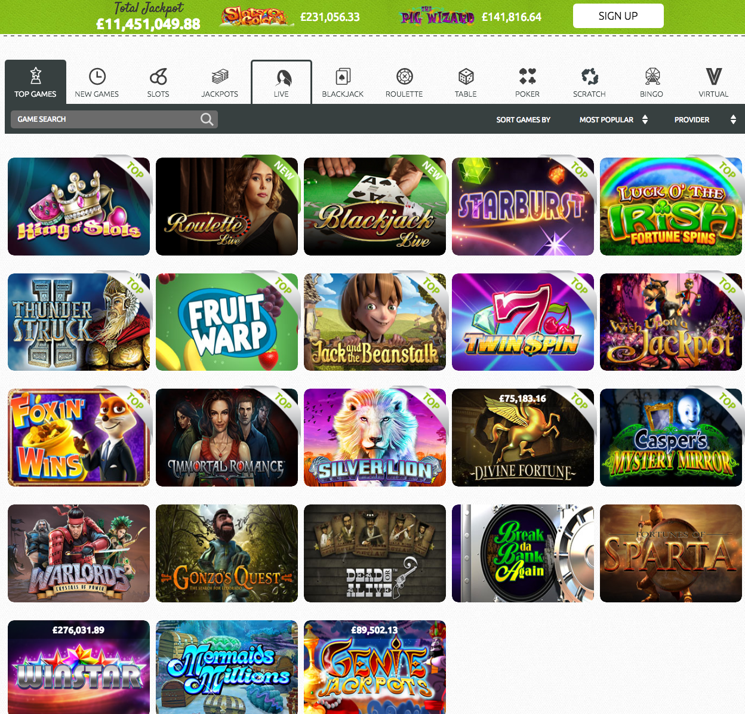Image resolution: width=745 pixels, height=714 pixels.
Task: Open the Roulette Live game
Action: point(227,207)
